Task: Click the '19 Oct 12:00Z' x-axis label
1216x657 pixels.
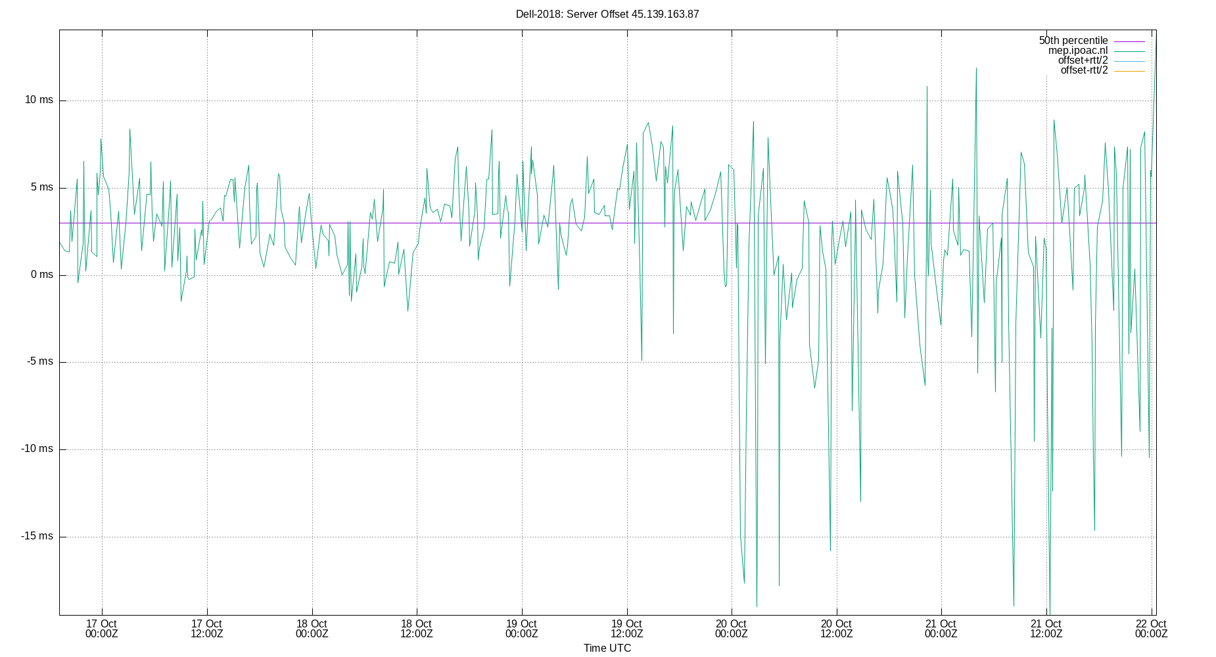Action: pos(626,629)
